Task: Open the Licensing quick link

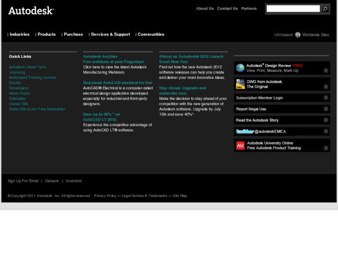Action: (17, 72)
